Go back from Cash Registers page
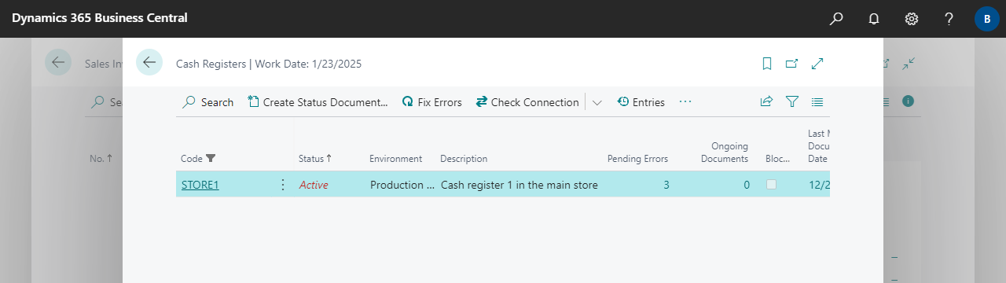The height and width of the screenshot is (283, 1006). point(149,62)
